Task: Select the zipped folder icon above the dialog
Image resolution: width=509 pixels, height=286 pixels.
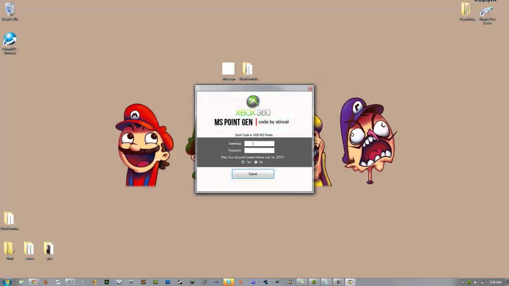Action: click(248, 71)
